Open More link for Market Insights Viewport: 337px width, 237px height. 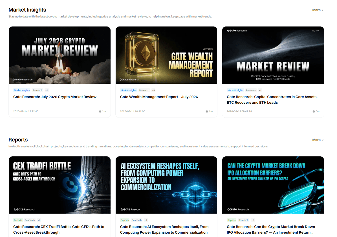click(318, 10)
